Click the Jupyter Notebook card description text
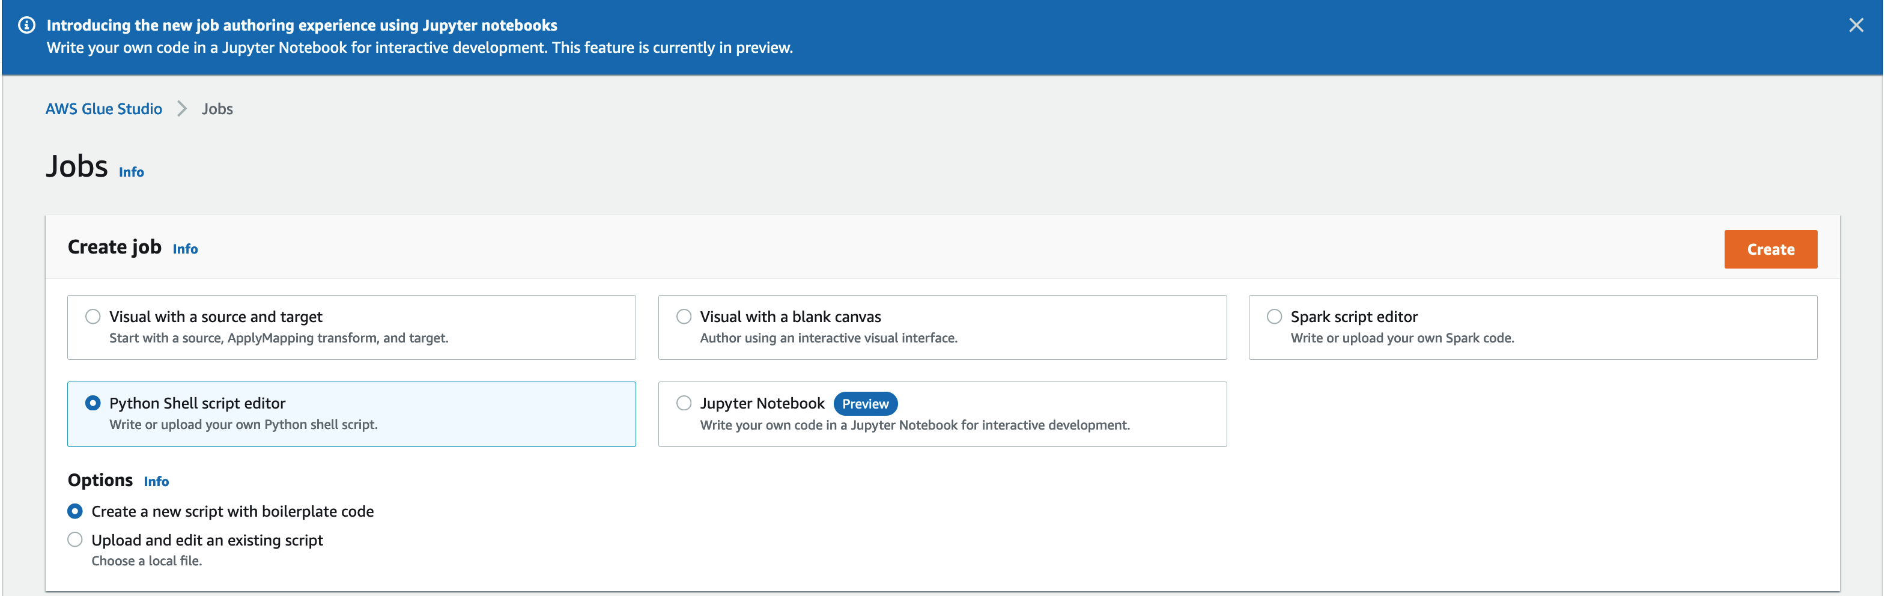The width and height of the screenshot is (1885, 596). 915,425
